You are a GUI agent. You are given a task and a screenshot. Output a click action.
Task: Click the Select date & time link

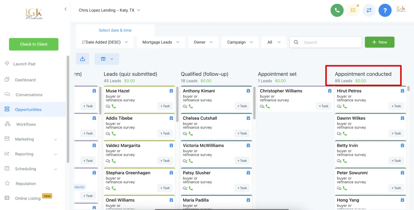point(115,30)
